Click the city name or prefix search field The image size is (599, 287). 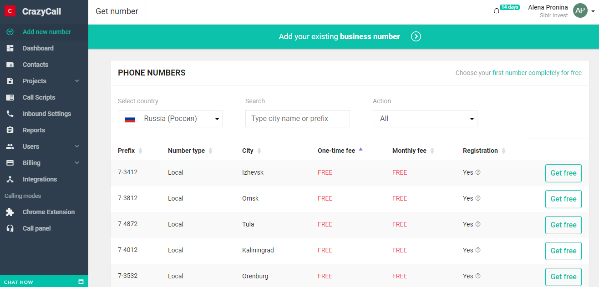[x=297, y=119]
